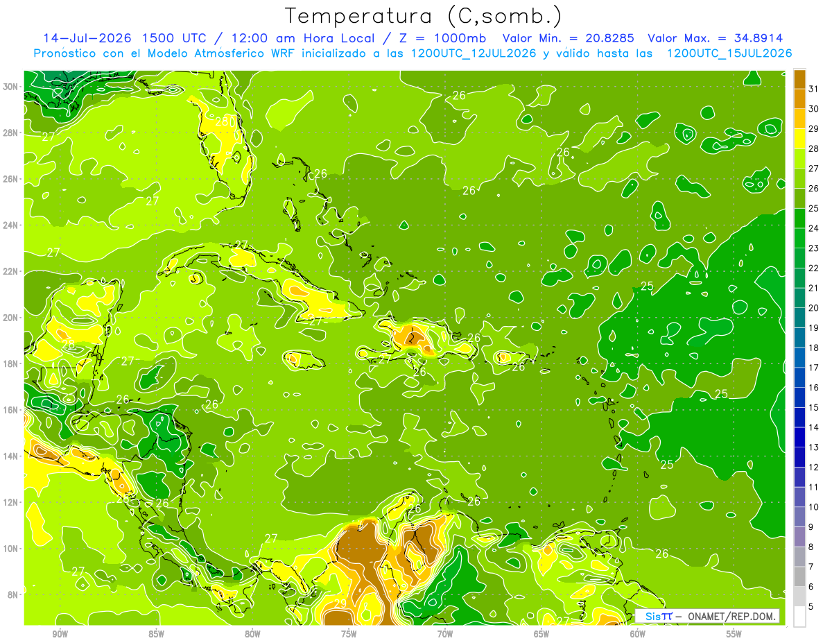Click the white legend swatch below label 5

point(800,616)
